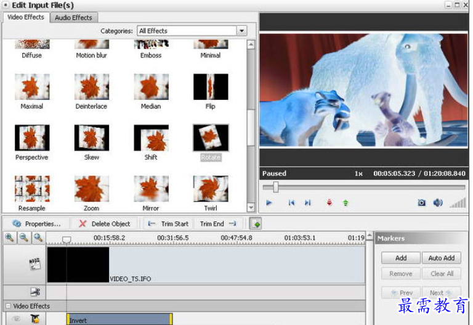
Task: Click the timeline playhead cursor
Action: coord(67,239)
